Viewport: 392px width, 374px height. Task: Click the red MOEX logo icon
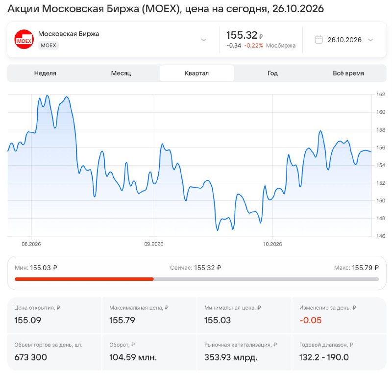click(x=24, y=40)
